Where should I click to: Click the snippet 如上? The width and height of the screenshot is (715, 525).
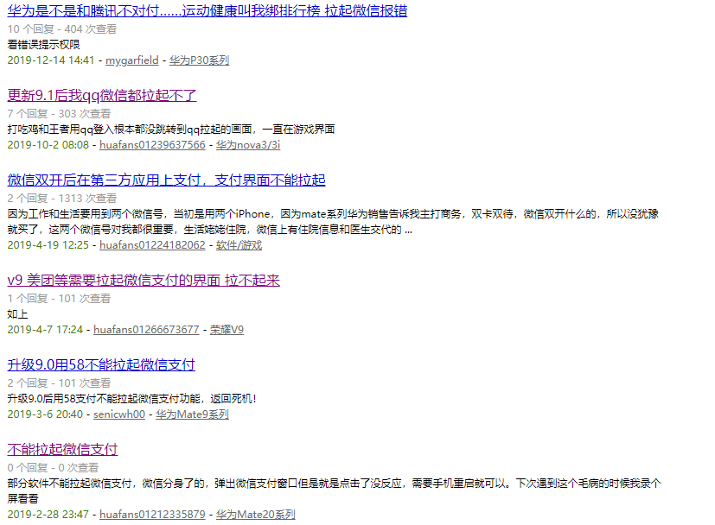18,314
